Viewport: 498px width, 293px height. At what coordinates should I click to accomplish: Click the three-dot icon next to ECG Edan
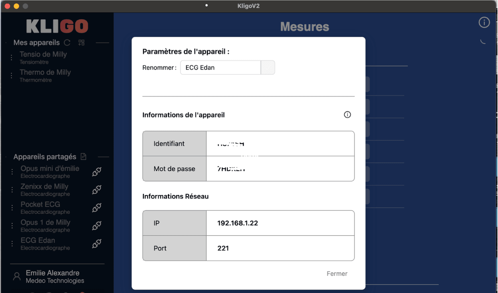tap(12, 244)
